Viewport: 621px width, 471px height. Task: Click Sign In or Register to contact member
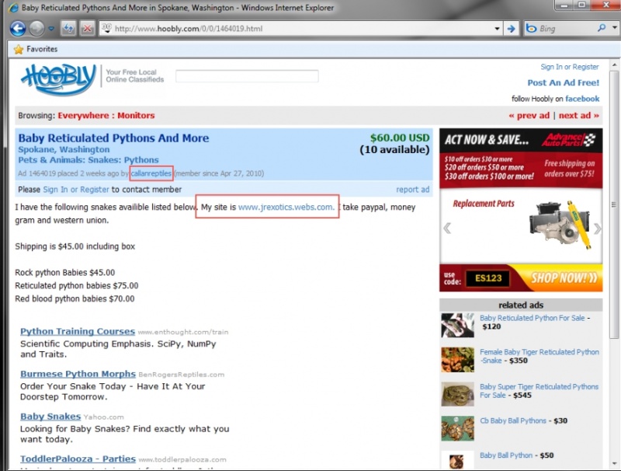pos(75,190)
